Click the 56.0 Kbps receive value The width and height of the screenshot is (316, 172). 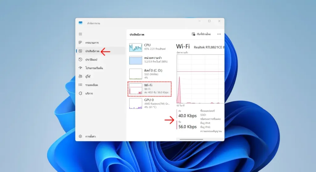[187, 127]
